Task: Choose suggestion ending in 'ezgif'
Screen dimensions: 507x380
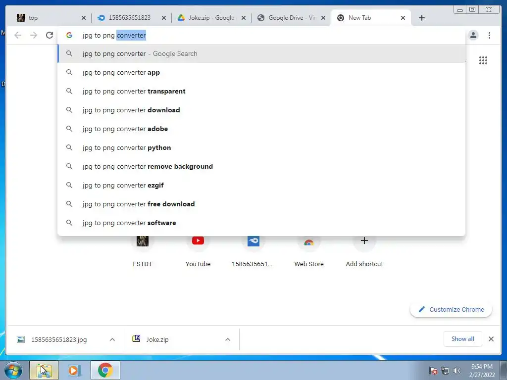Action: 261,185
